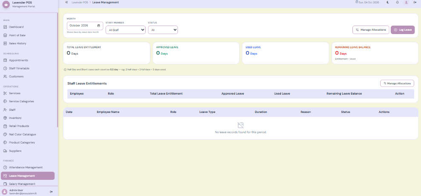Click Appointments calendar sidebar icon
Viewport: 421px width, 196px height.
(5, 60)
